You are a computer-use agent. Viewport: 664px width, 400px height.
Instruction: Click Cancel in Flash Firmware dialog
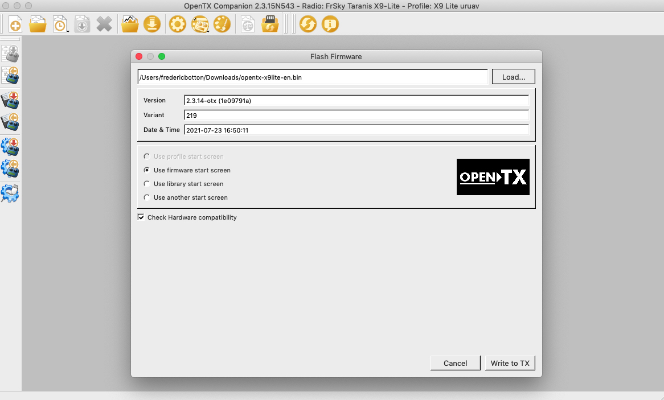(x=455, y=363)
